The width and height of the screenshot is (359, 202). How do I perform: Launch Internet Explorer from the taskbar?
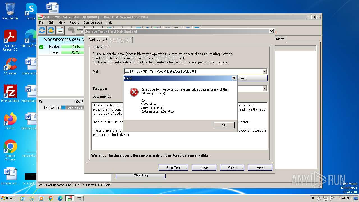click(x=22, y=198)
